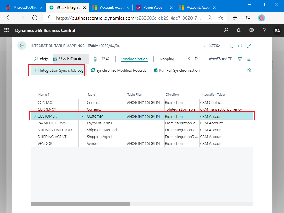Click 削除 to delete the record
This screenshot has height=213, width=284.
[x=101, y=59]
